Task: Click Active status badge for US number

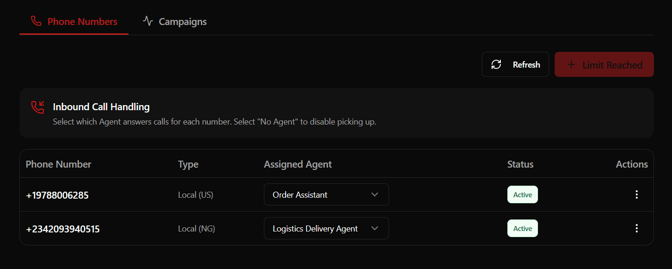Action: click(522, 194)
